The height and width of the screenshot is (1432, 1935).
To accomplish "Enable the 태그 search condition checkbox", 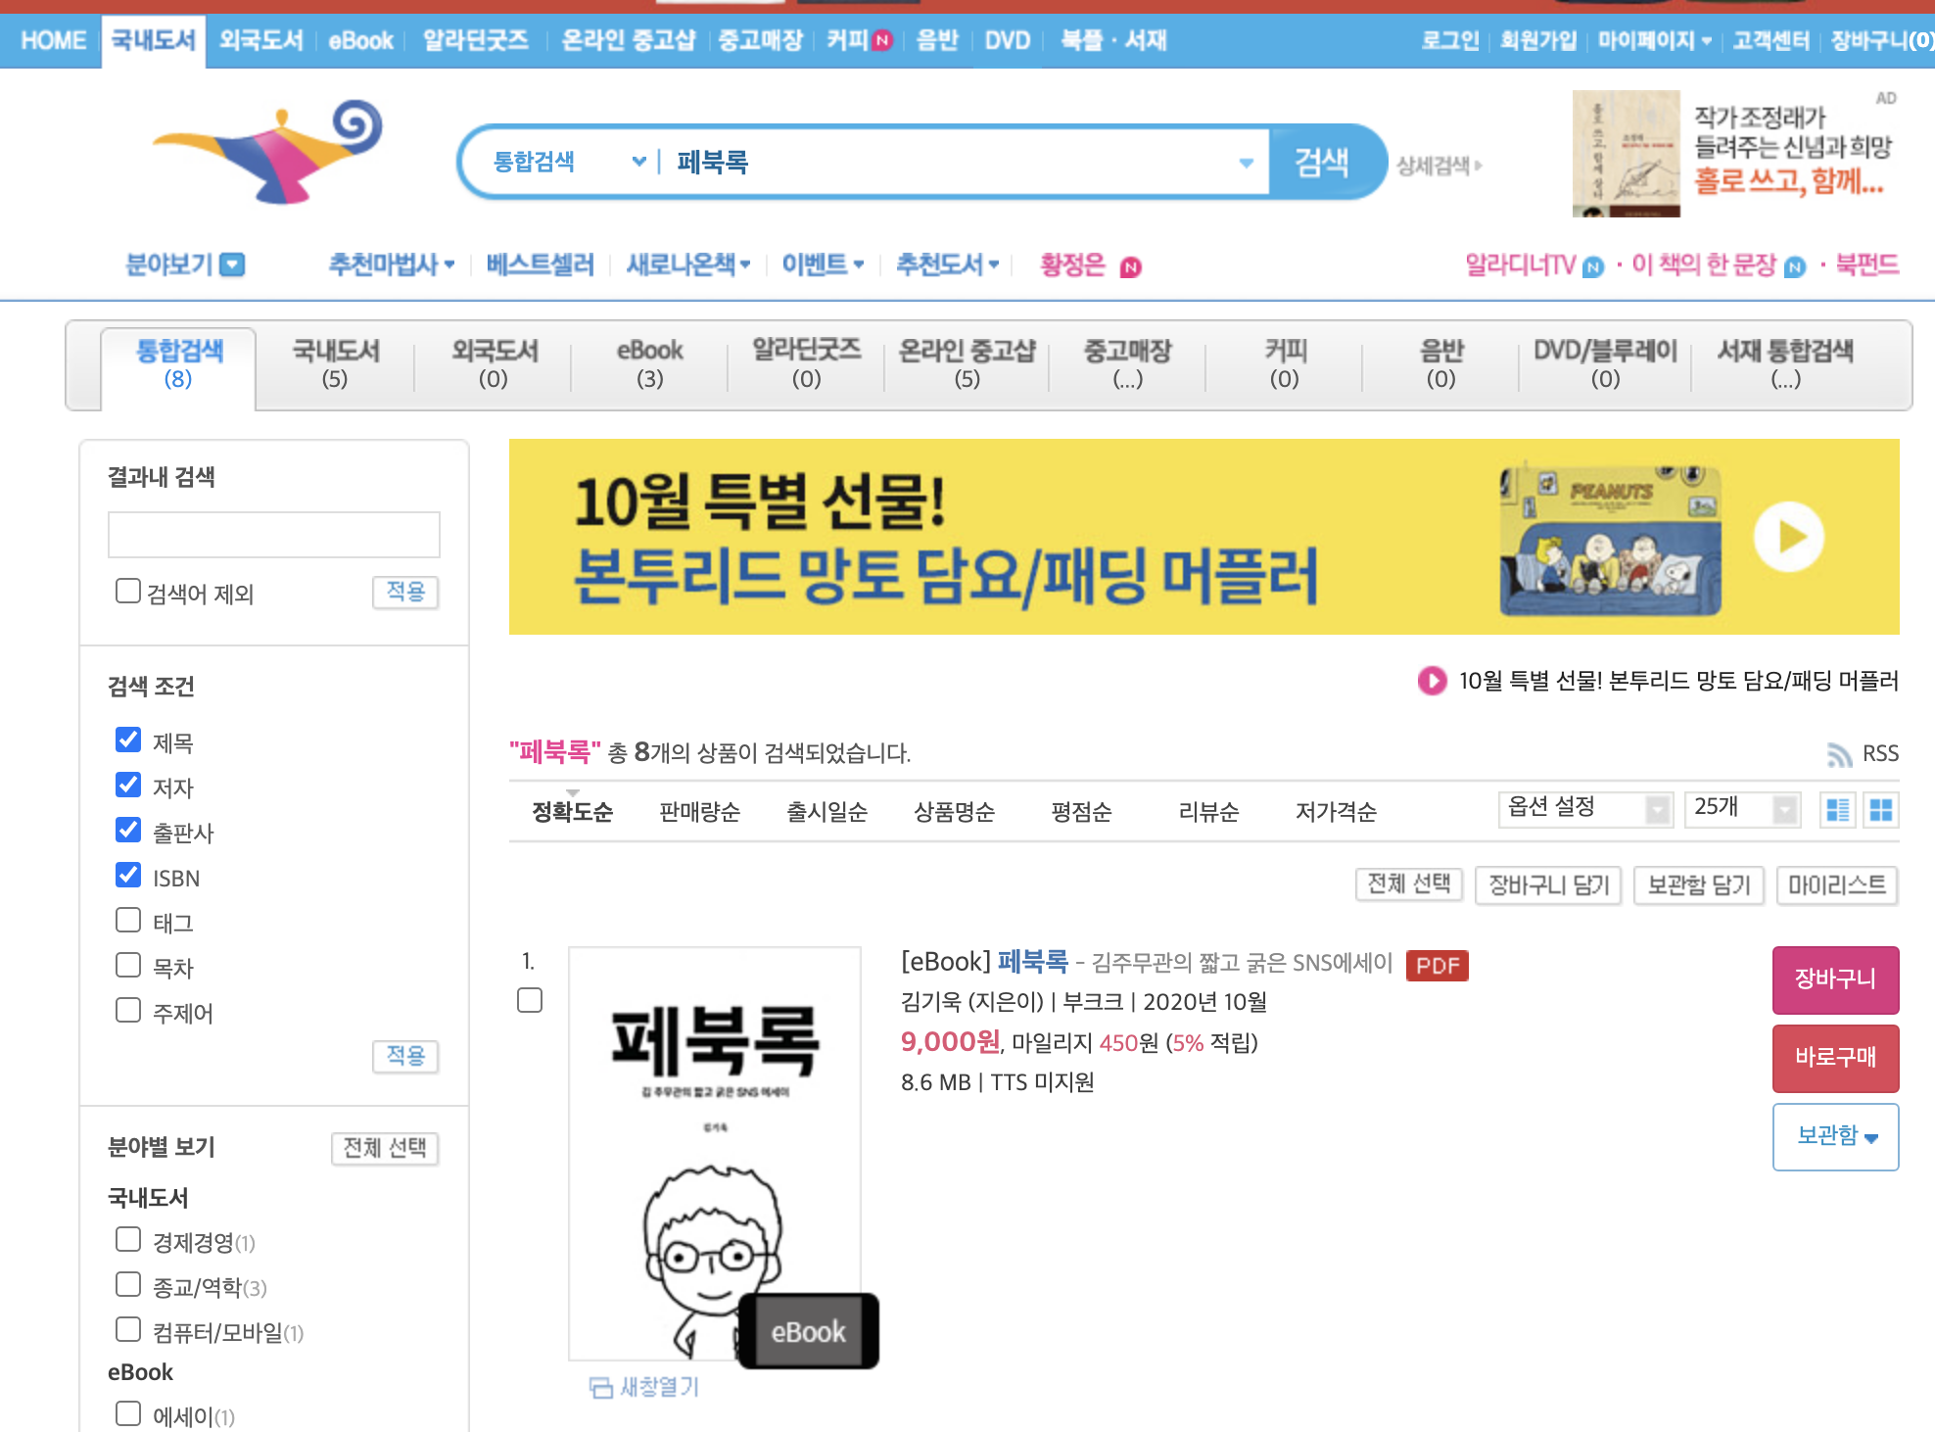I will point(128,920).
